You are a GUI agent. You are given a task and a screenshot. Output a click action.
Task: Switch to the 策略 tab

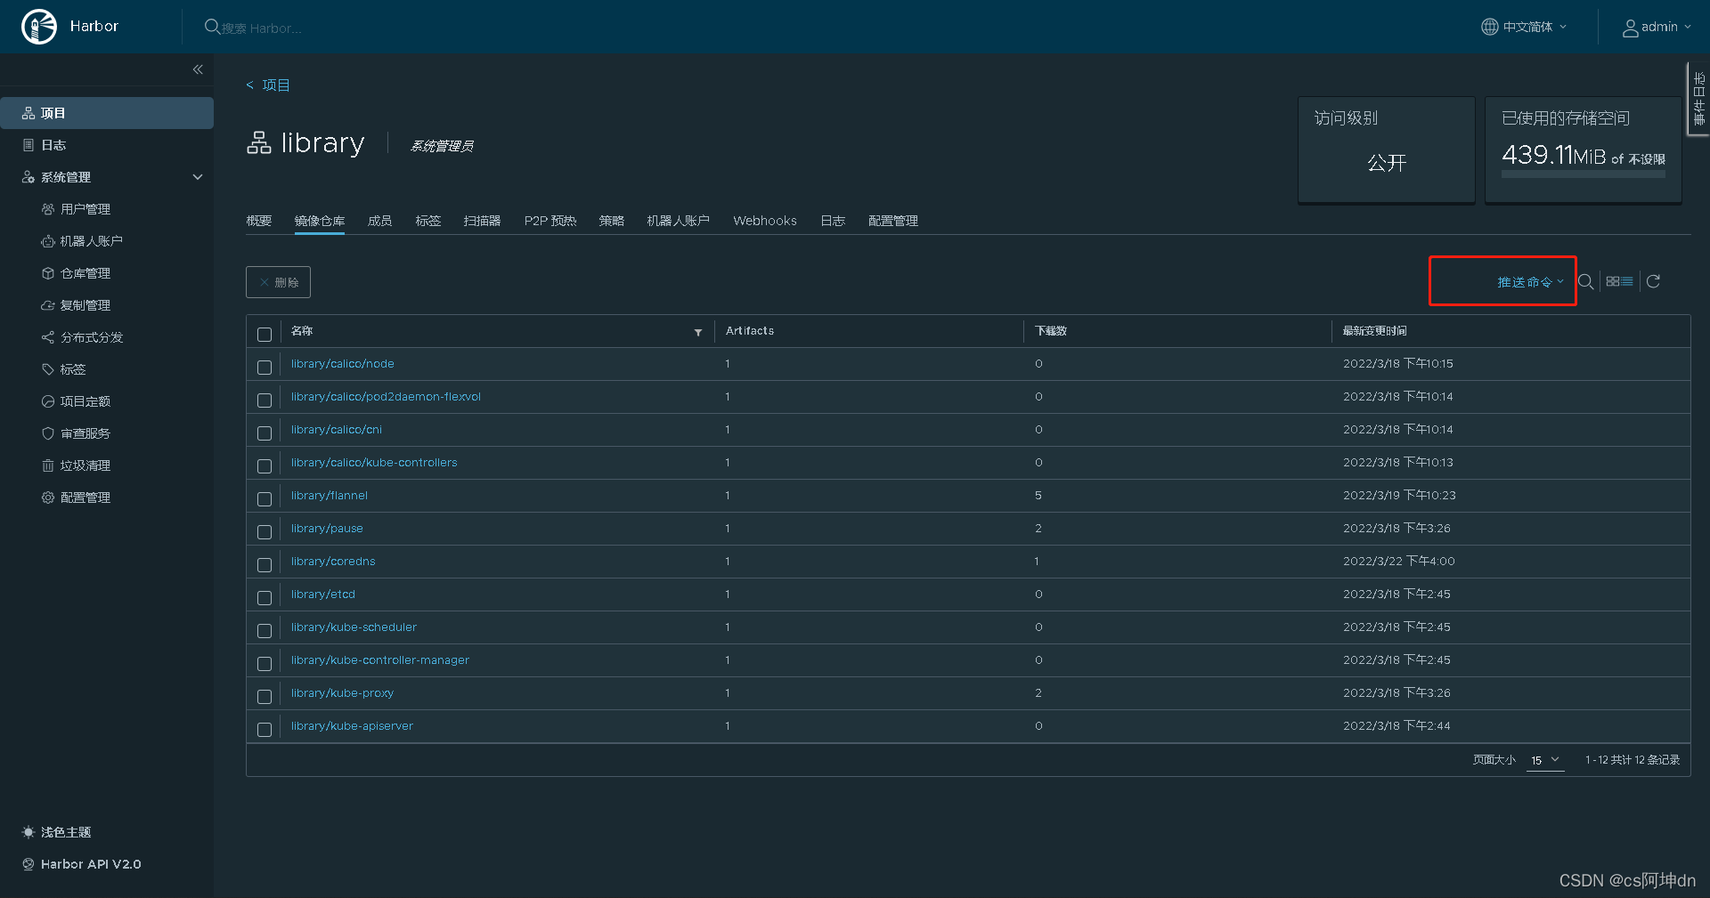coord(612,221)
